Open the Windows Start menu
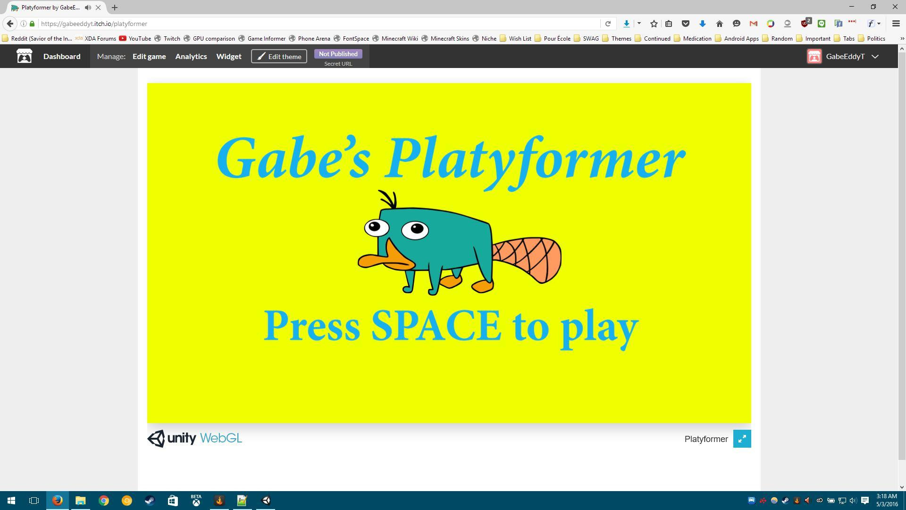Image resolution: width=906 pixels, height=510 pixels. click(x=11, y=501)
